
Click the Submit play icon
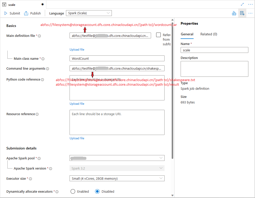tap(6, 13)
